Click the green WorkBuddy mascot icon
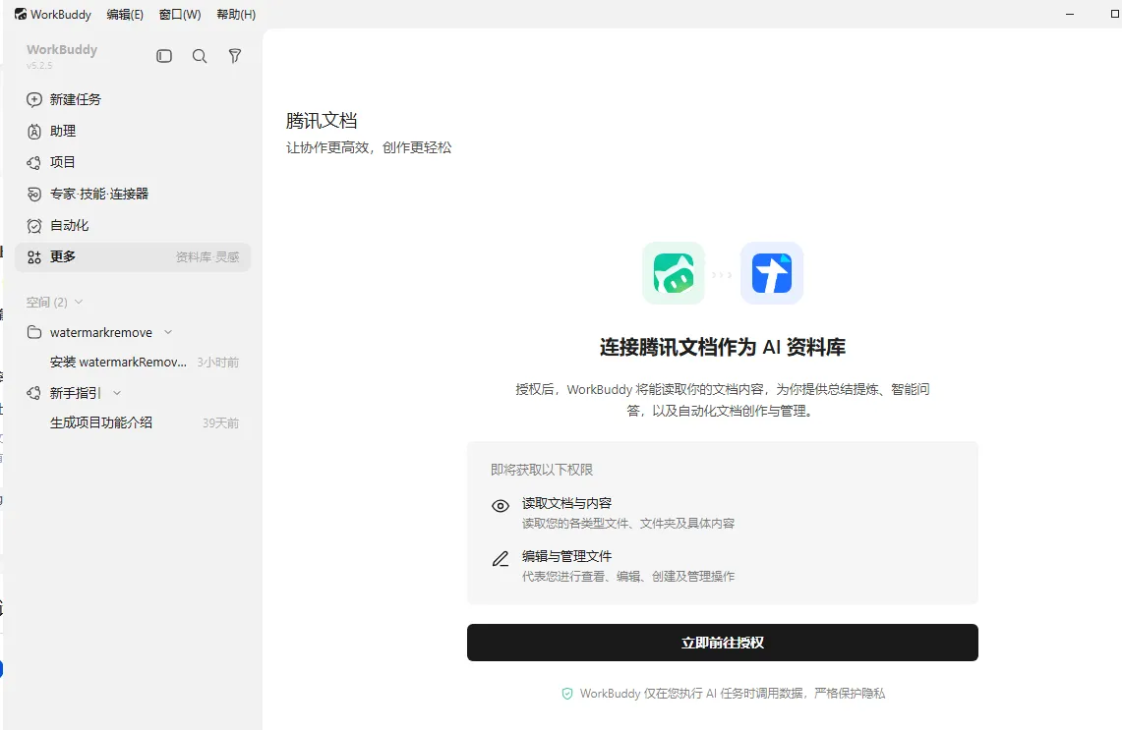The width and height of the screenshot is (1122, 730). click(x=674, y=273)
